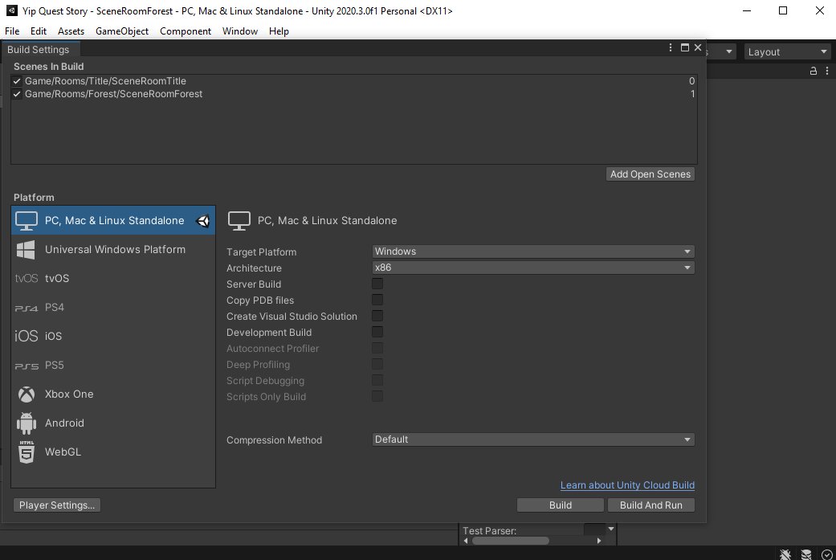
Task: Close the Build Settings window
Action: (697, 47)
